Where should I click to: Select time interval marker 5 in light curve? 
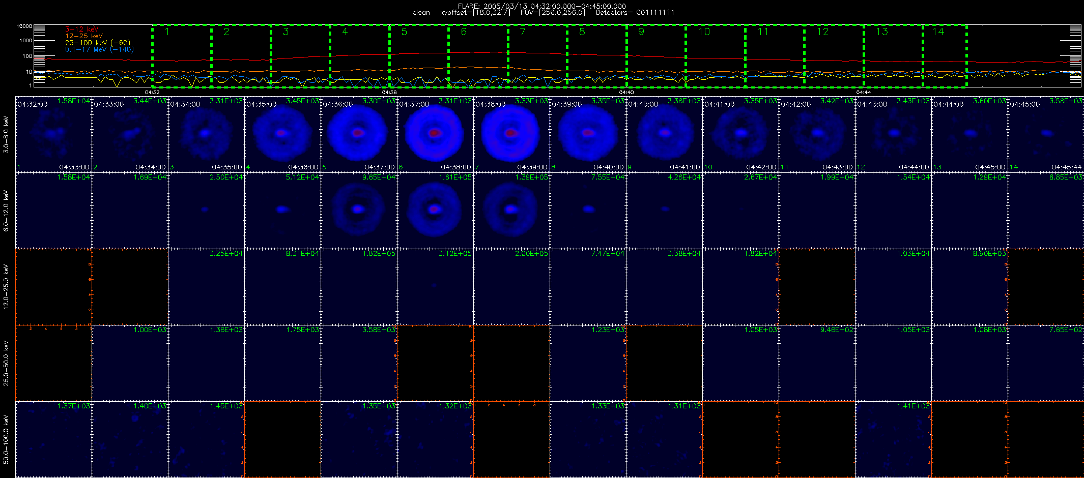click(404, 32)
